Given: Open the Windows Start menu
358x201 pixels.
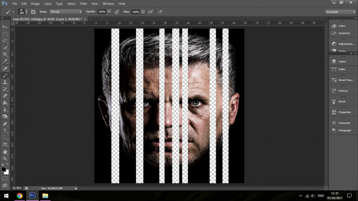Looking at the screenshot, I should [x=7, y=196].
